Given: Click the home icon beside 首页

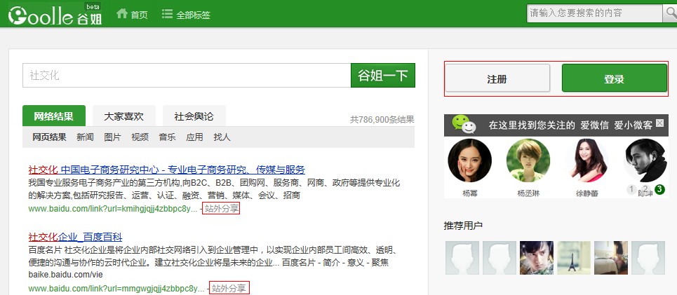Looking at the screenshot, I should [x=122, y=14].
